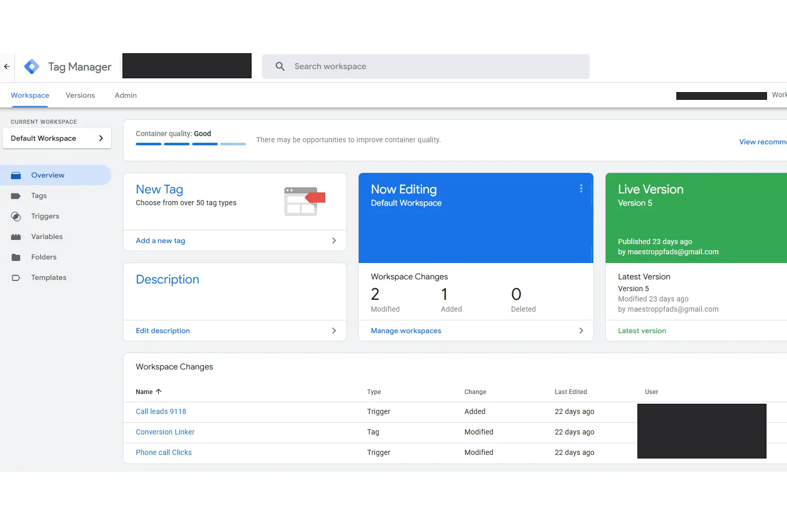Click '22 days ago' in Phone call row
The width and height of the screenshot is (787, 524).
574,452
